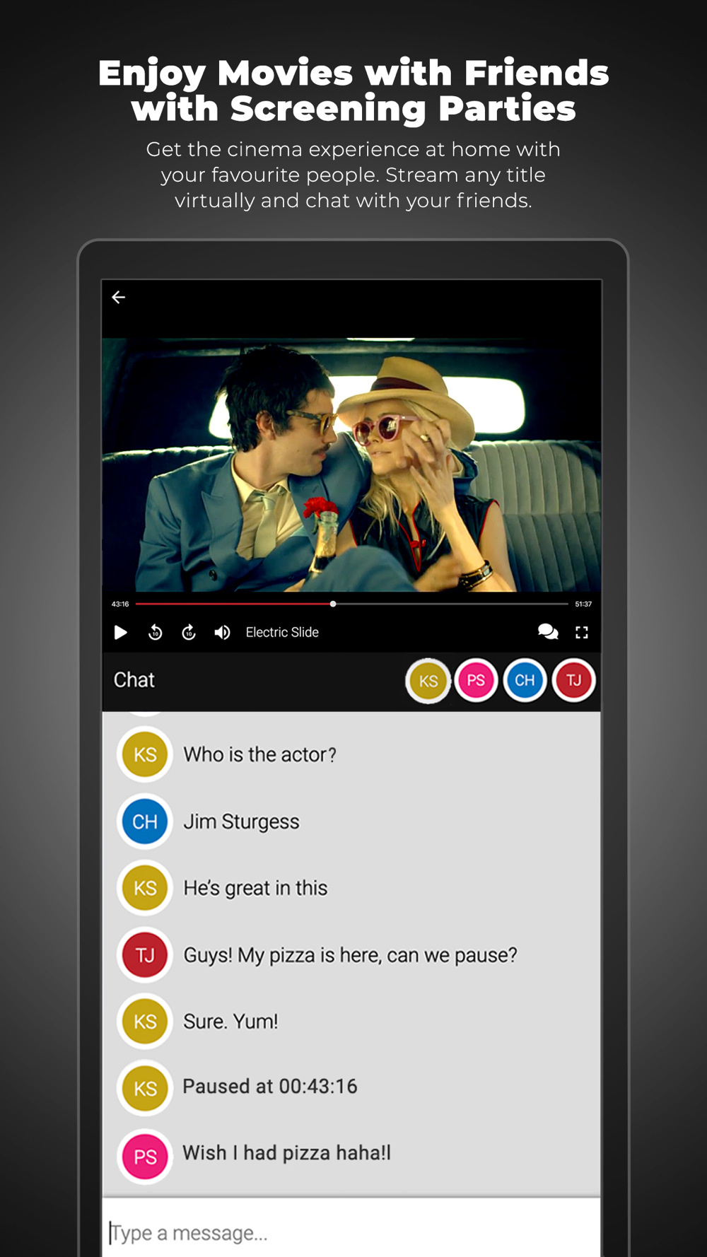The image size is (707, 1257).
Task: Click the "Electric Slide" video title
Action: click(x=282, y=632)
